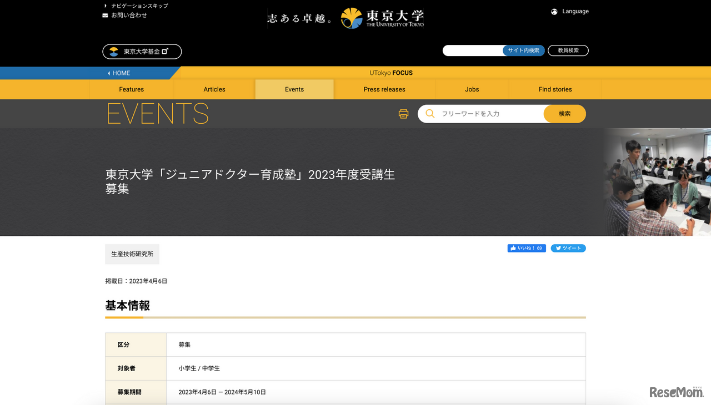The height and width of the screenshot is (405, 711).
Task: Click the 東京大学基金 emblem icon
Action: pyautogui.click(x=114, y=52)
